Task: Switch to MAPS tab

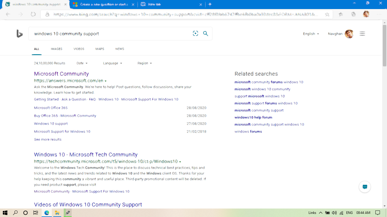Action: tap(100, 49)
